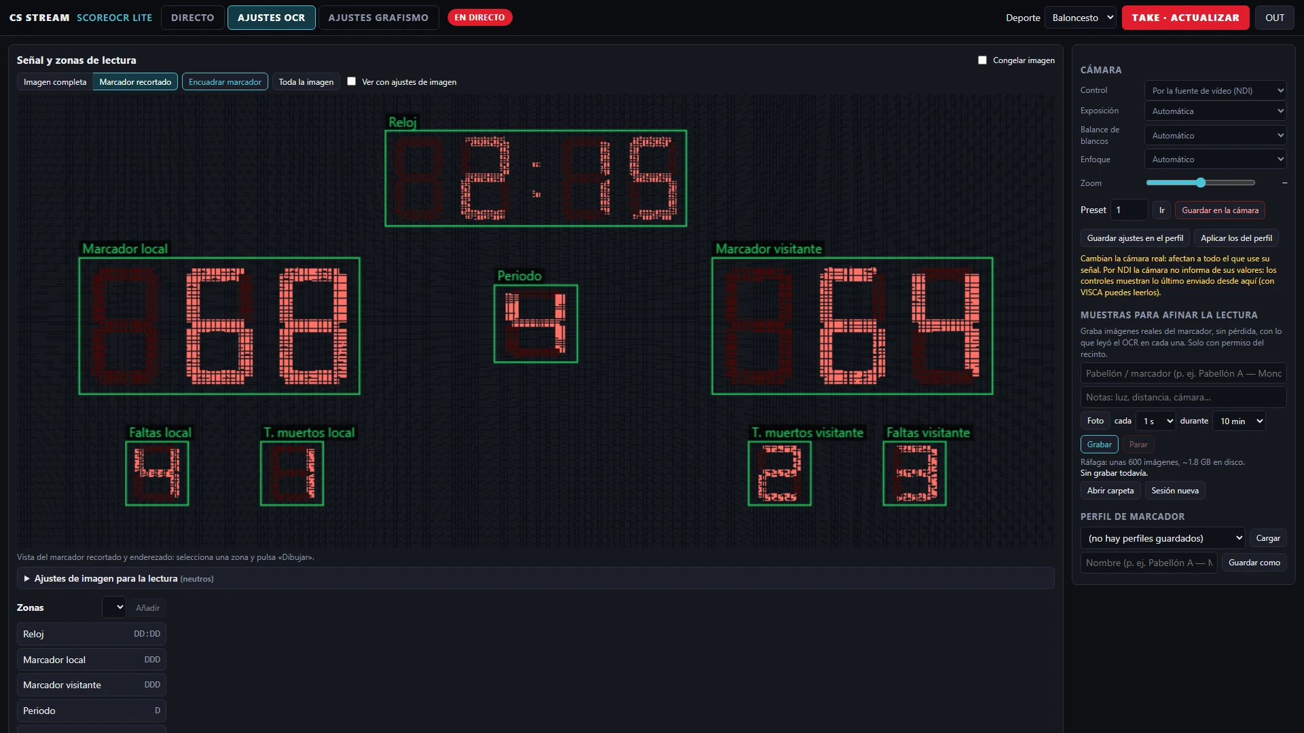Select the Marcador recortado view
This screenshot has height=733, width=1304.
135,81
